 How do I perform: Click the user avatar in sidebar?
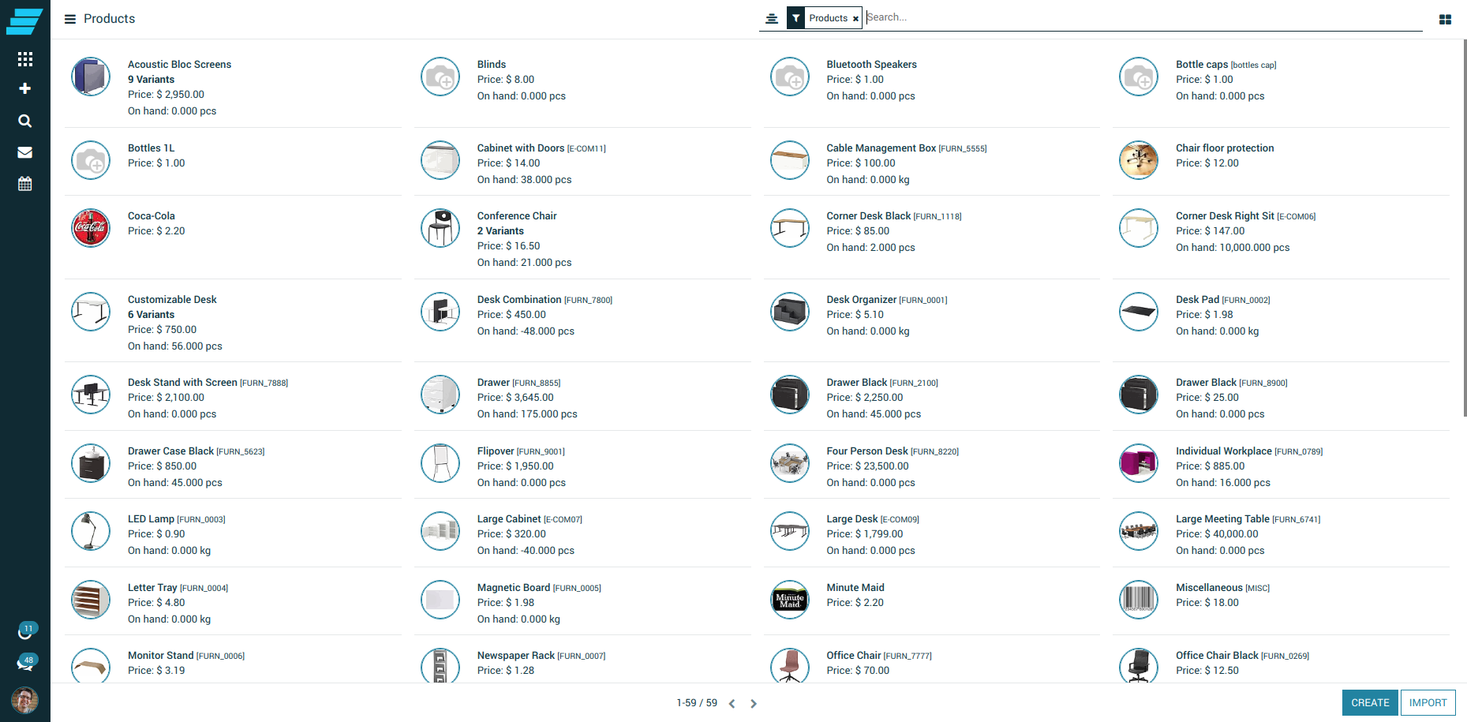point(25,700)
